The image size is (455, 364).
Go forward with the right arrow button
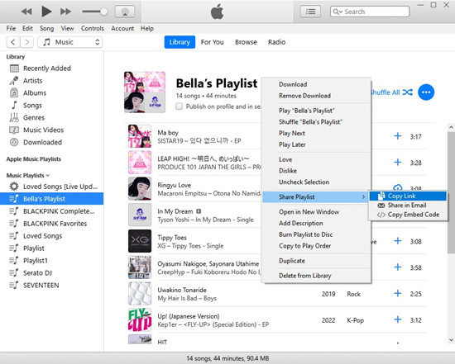(x=27, y=42)
